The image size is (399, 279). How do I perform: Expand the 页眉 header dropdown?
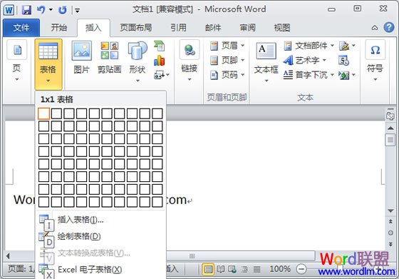[243, 46]
